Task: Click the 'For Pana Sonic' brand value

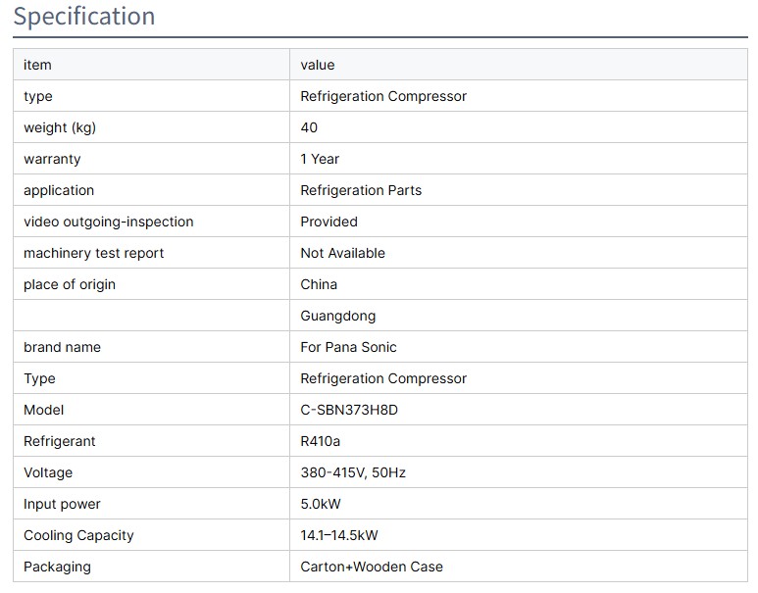Action: pyautogui.click(x=348, y=347)
